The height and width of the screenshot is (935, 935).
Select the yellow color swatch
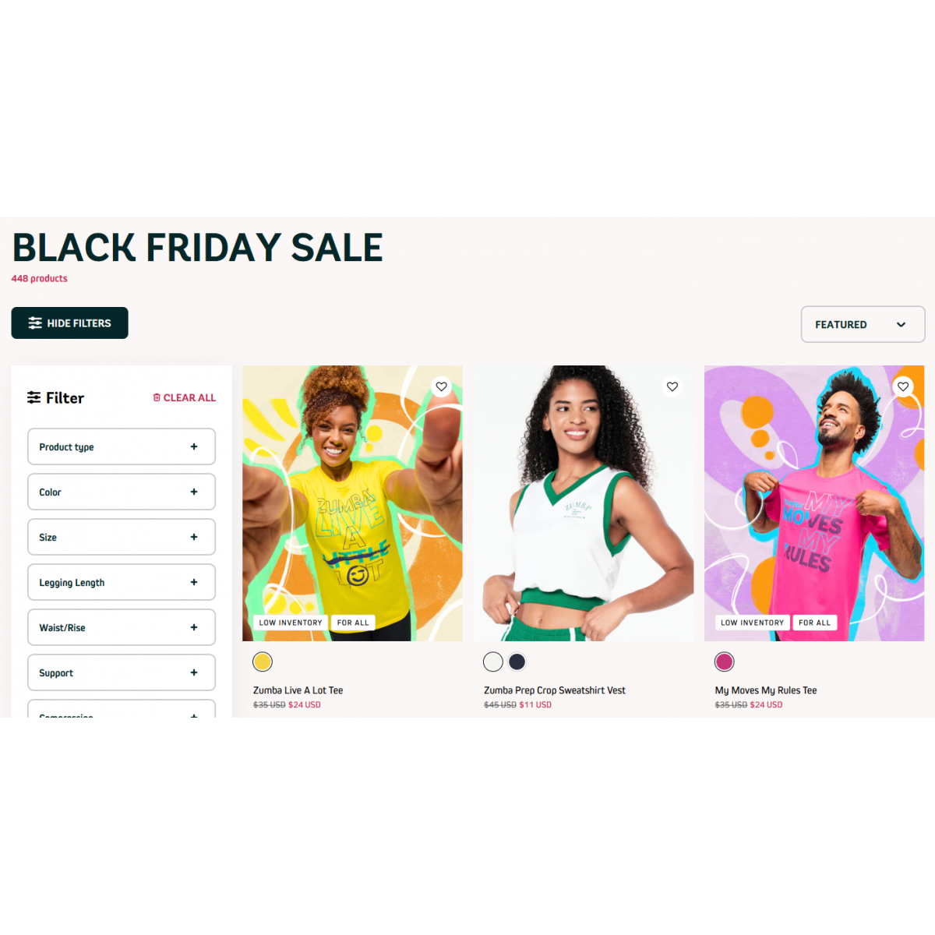pos(263,662)
